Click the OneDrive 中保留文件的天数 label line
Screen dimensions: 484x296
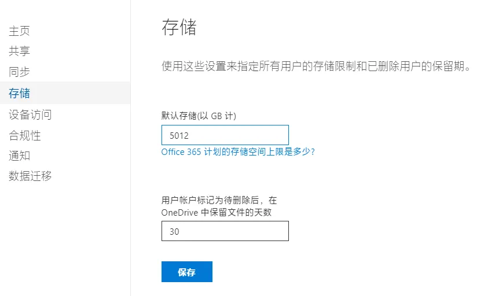click(x=217, y=212)
